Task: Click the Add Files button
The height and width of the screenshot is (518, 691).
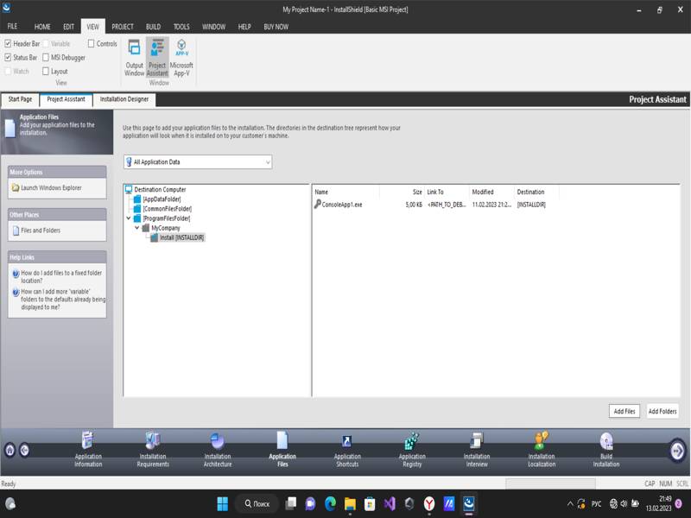Action: click(x=624, y=411)
